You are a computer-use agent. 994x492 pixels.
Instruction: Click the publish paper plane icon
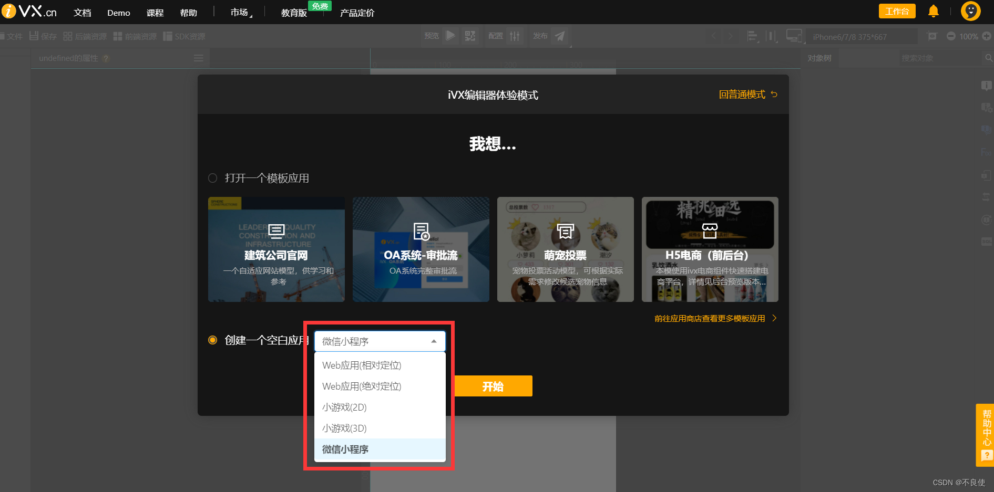(x=560, y=36)
